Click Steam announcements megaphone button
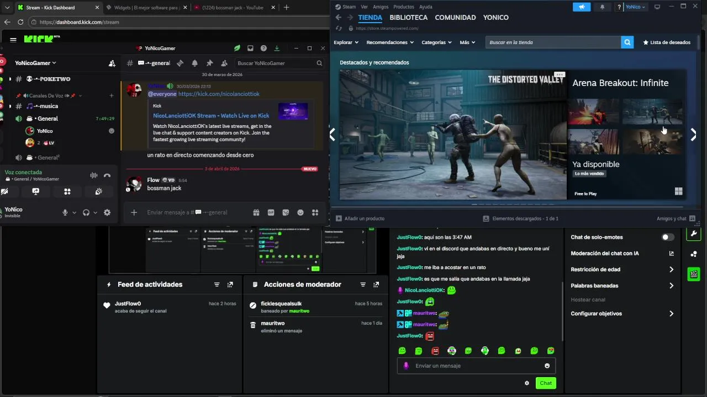 coord(581,7)
